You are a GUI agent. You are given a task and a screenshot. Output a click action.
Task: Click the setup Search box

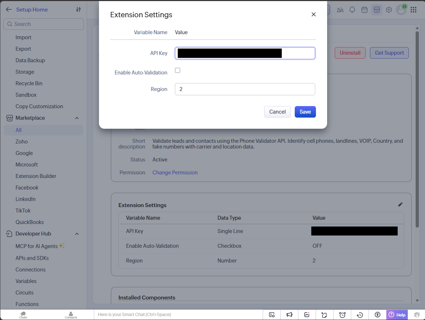pos(44,24)
